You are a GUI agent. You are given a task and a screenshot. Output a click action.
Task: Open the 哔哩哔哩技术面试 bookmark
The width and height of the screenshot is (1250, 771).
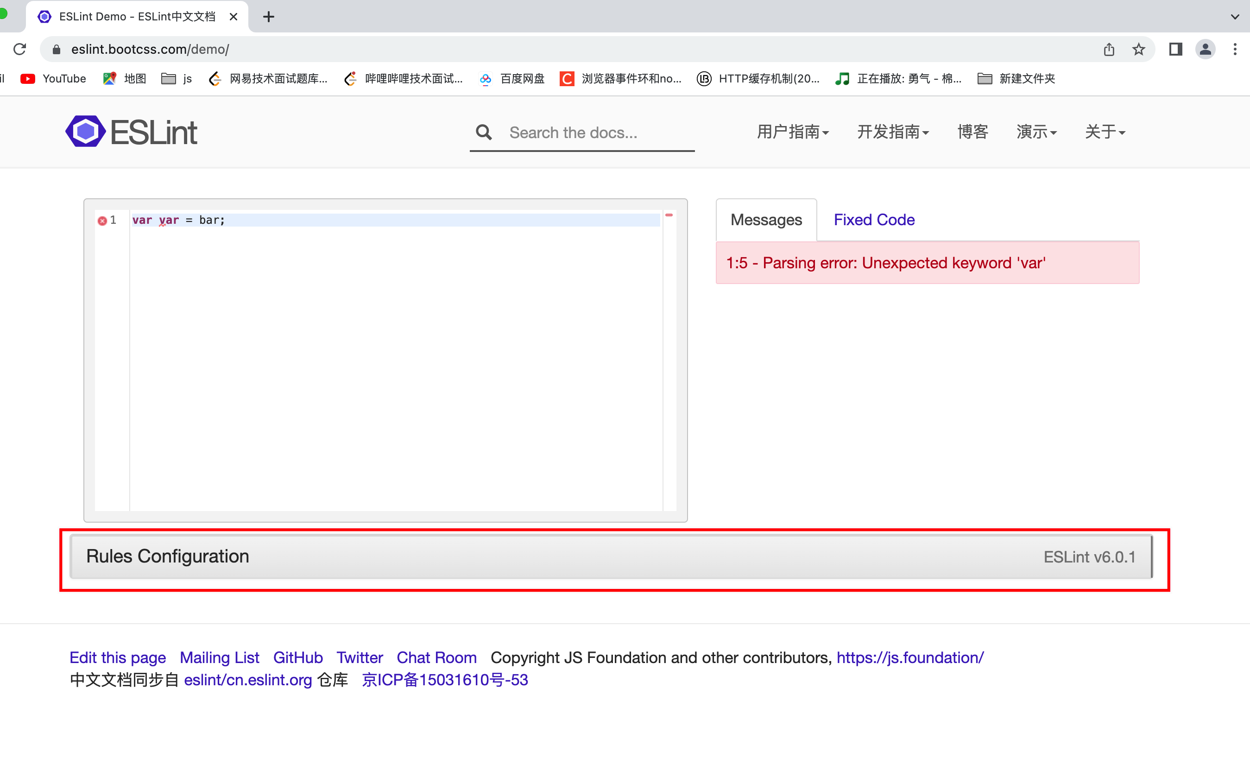(x=404, y=78)
